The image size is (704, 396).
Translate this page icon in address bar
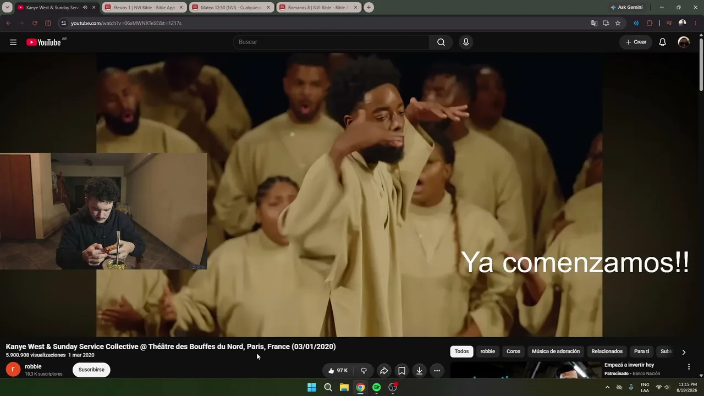pos(594,23)
